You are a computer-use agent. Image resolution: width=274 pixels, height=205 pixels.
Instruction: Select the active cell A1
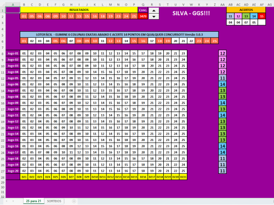[x=13, y=10]
